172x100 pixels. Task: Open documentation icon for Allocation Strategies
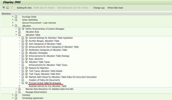click(23, 53)
